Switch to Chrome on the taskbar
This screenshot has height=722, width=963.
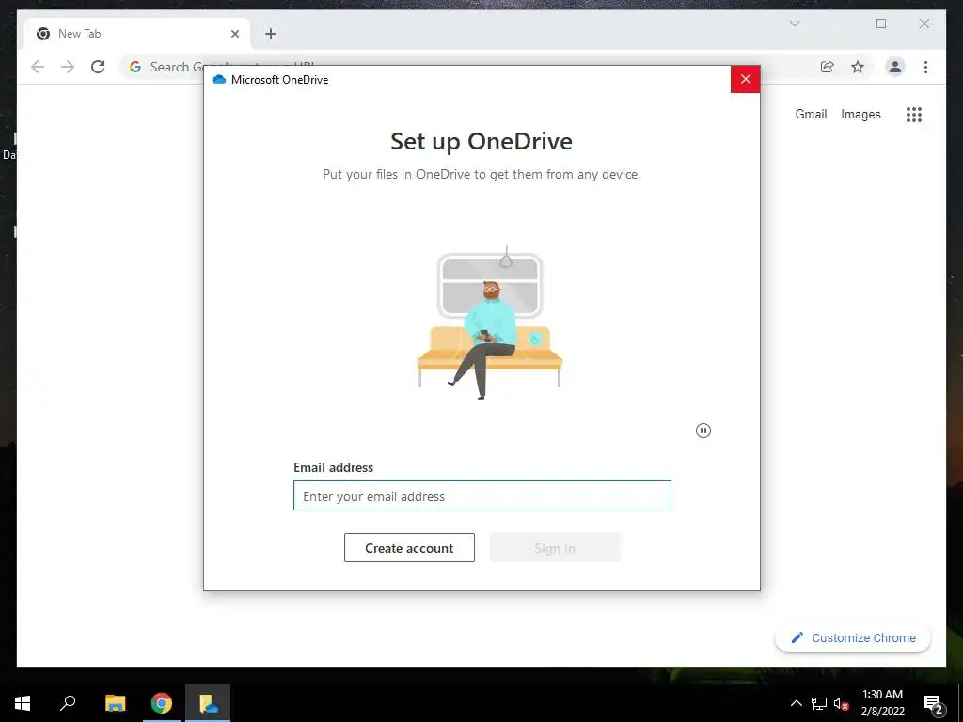pos(162,703)
